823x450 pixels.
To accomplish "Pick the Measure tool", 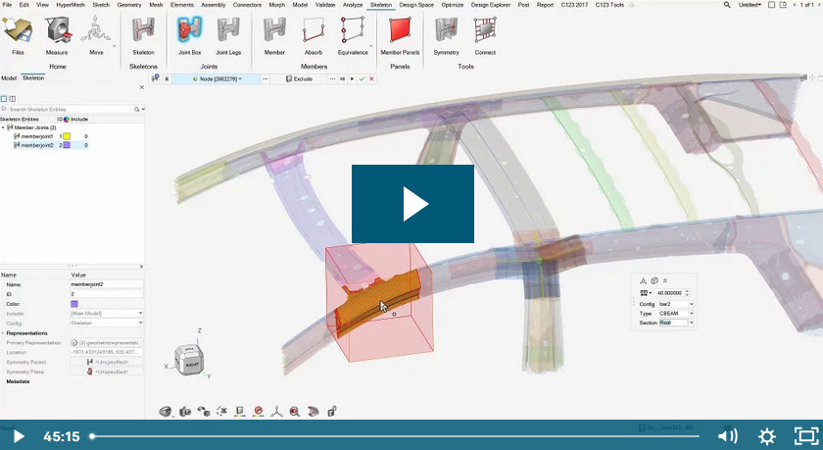I will point(57,36).
